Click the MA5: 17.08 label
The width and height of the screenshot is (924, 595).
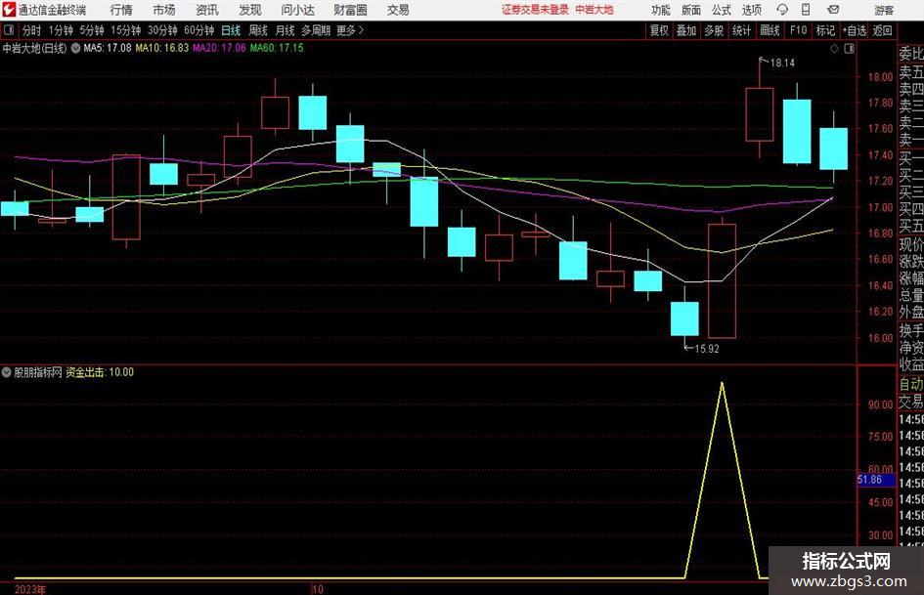[108, 48]
